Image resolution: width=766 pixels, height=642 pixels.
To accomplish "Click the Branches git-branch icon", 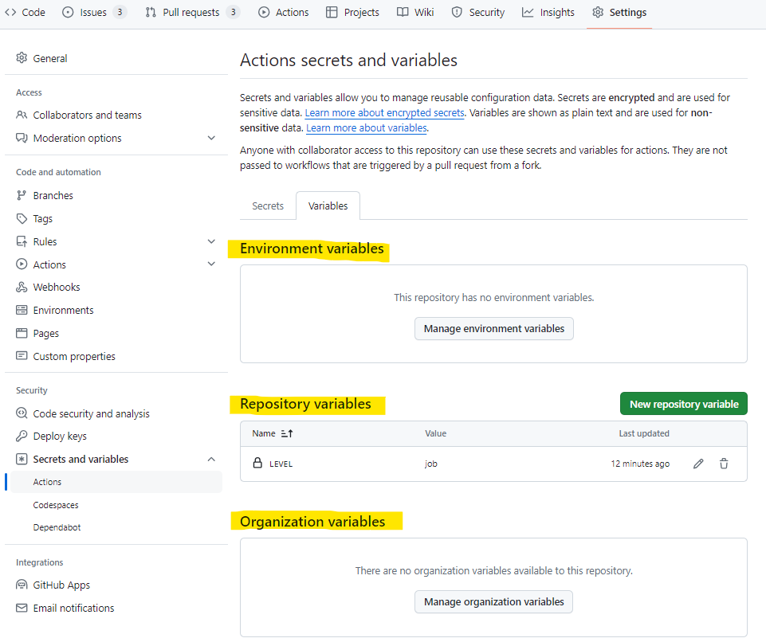I will (21, 195).
